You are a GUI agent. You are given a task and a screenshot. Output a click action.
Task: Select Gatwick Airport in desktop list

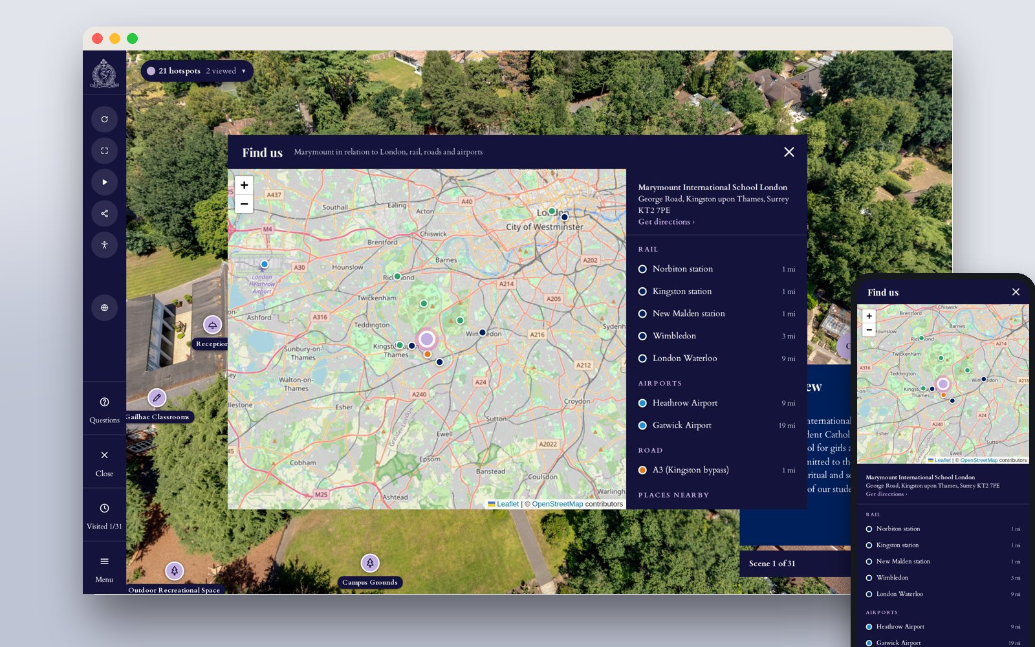717,425
